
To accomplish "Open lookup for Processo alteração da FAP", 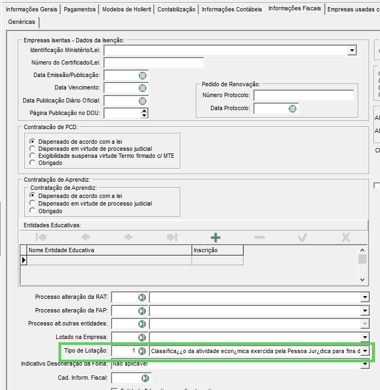I will click(142, 311).
